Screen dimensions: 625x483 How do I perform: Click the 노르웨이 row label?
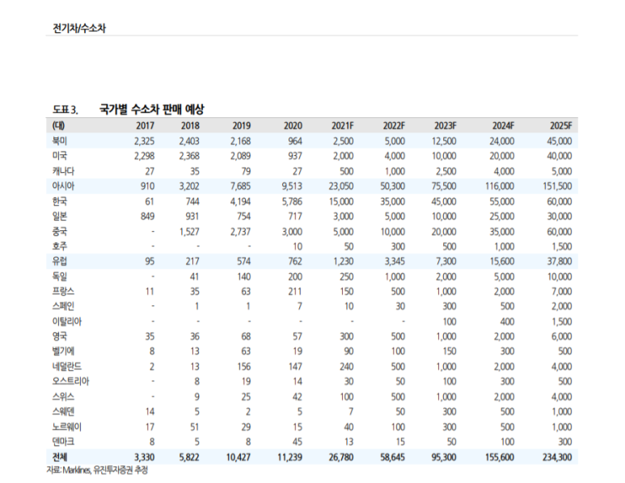tap(66, 426)
